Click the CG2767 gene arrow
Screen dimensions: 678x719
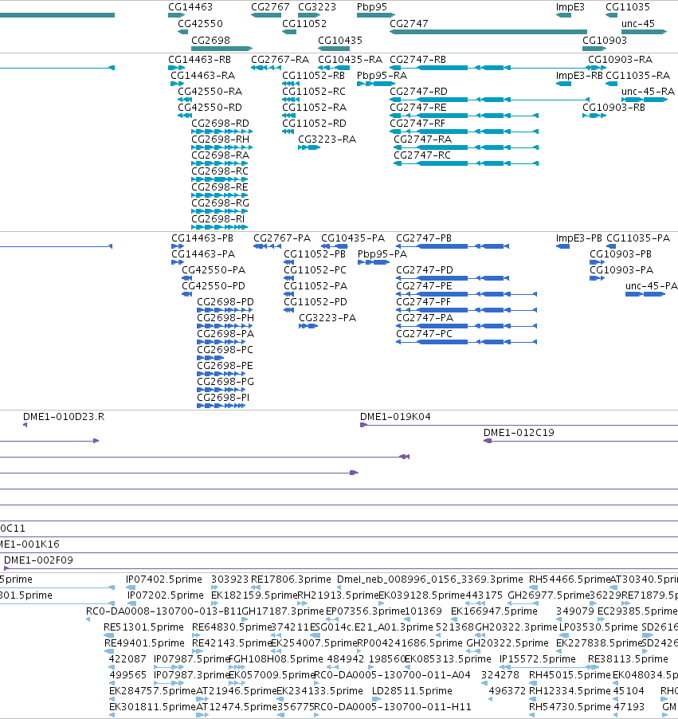(x=266, y=15)
